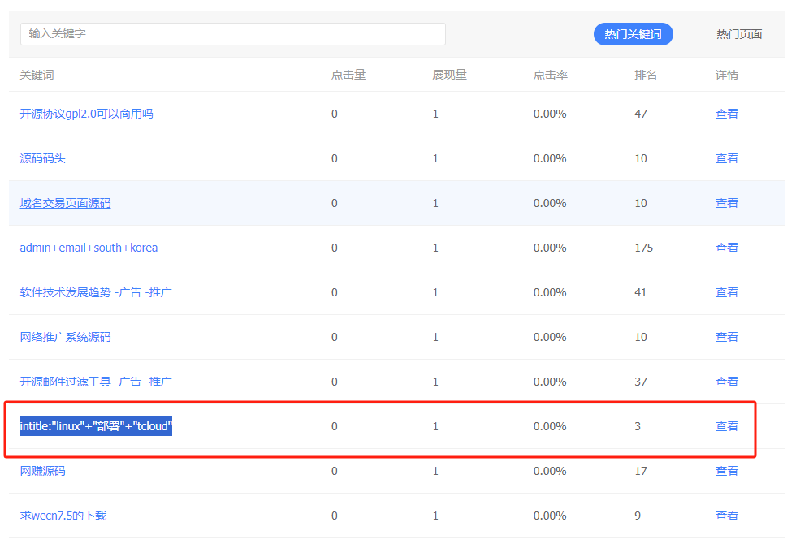The width and height of the screenshot is (796, 548).
Task: Click rank value 175
Action: [643, 248]
